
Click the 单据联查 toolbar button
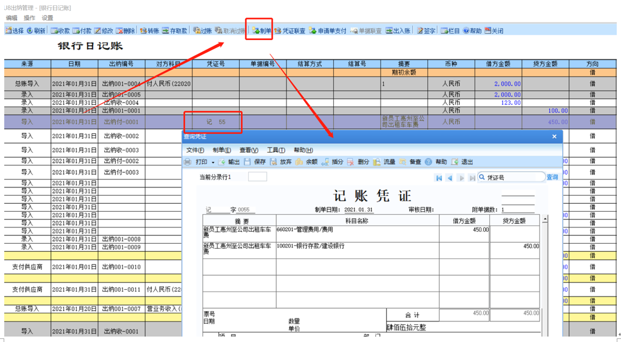pyautogui.click(x=366, y=30)
